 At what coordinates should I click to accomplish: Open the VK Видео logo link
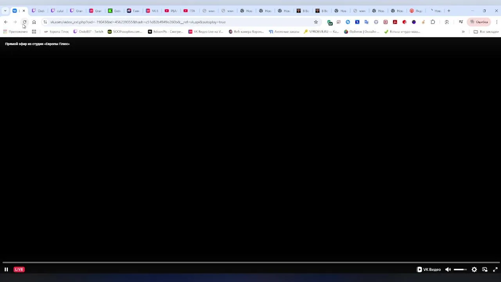point(429,269)
